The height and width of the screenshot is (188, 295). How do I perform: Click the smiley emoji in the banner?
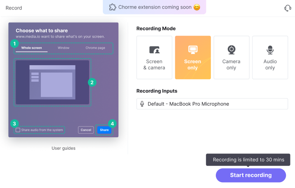coord(197,7)
